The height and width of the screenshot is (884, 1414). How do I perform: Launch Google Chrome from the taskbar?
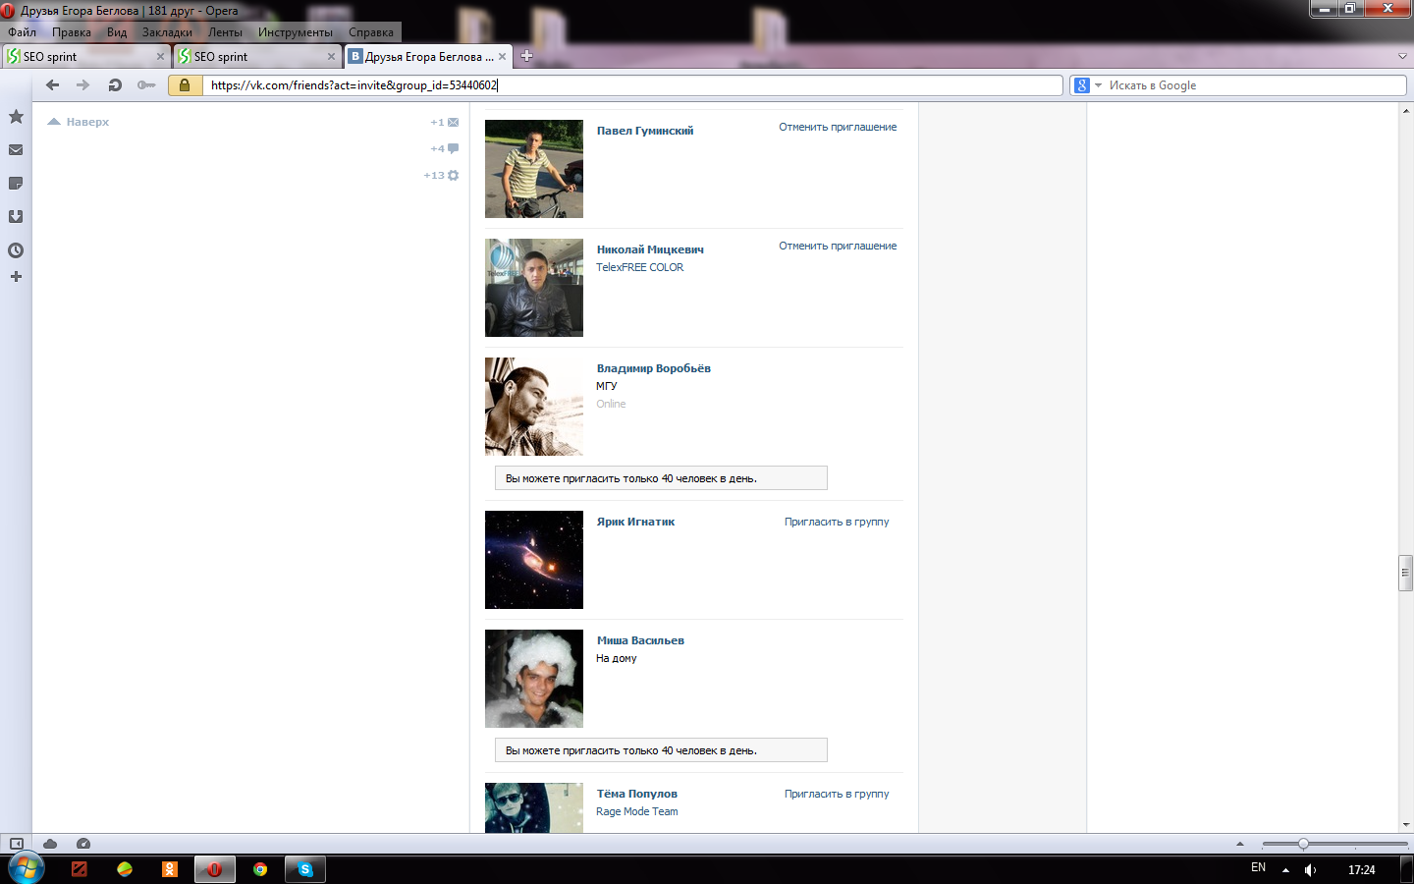260,869
